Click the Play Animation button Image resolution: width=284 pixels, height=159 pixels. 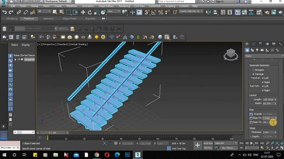252,143
